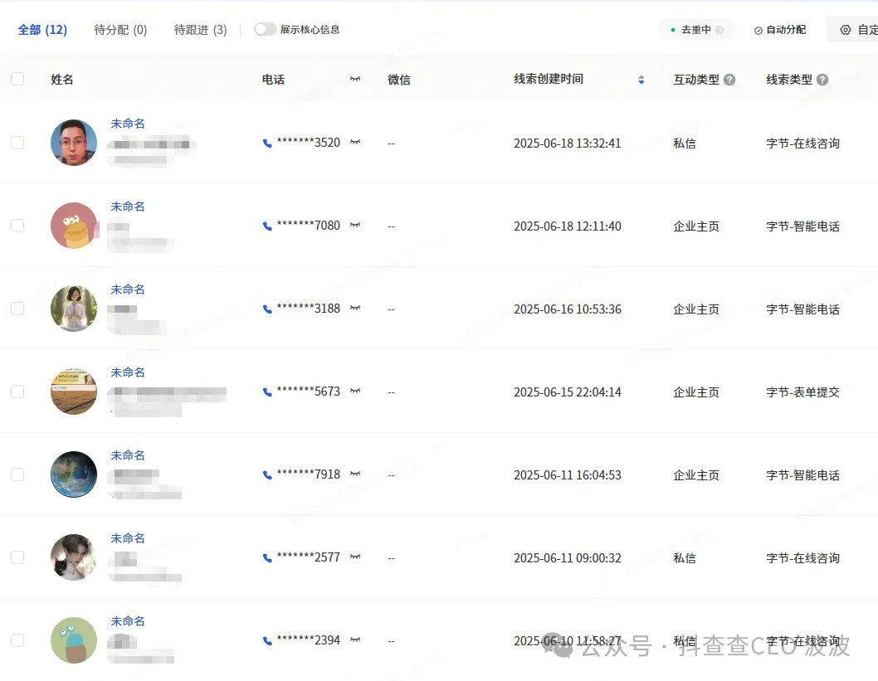Click the help icon beside 互动类型
Image resolution: width=878 pixels, height=681 pixels.
click(729, 80)
